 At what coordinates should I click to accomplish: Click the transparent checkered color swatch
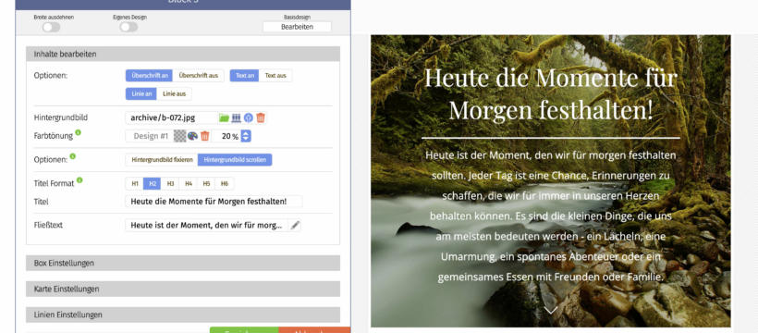[x=180, y=136]
